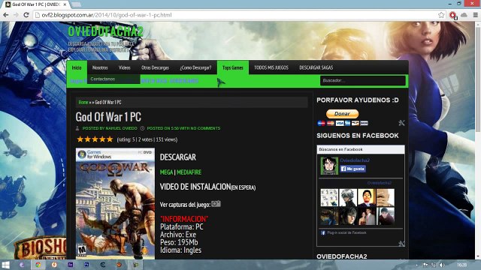
Task: Open white-haired anime fan thumbnail
Action: [x=348, y=197]
